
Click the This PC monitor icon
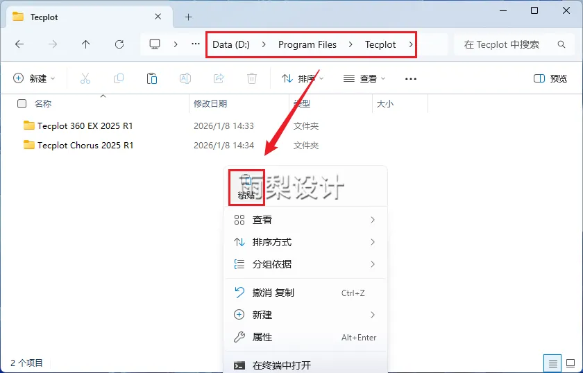pyautogui.click(x=155, y=44)
